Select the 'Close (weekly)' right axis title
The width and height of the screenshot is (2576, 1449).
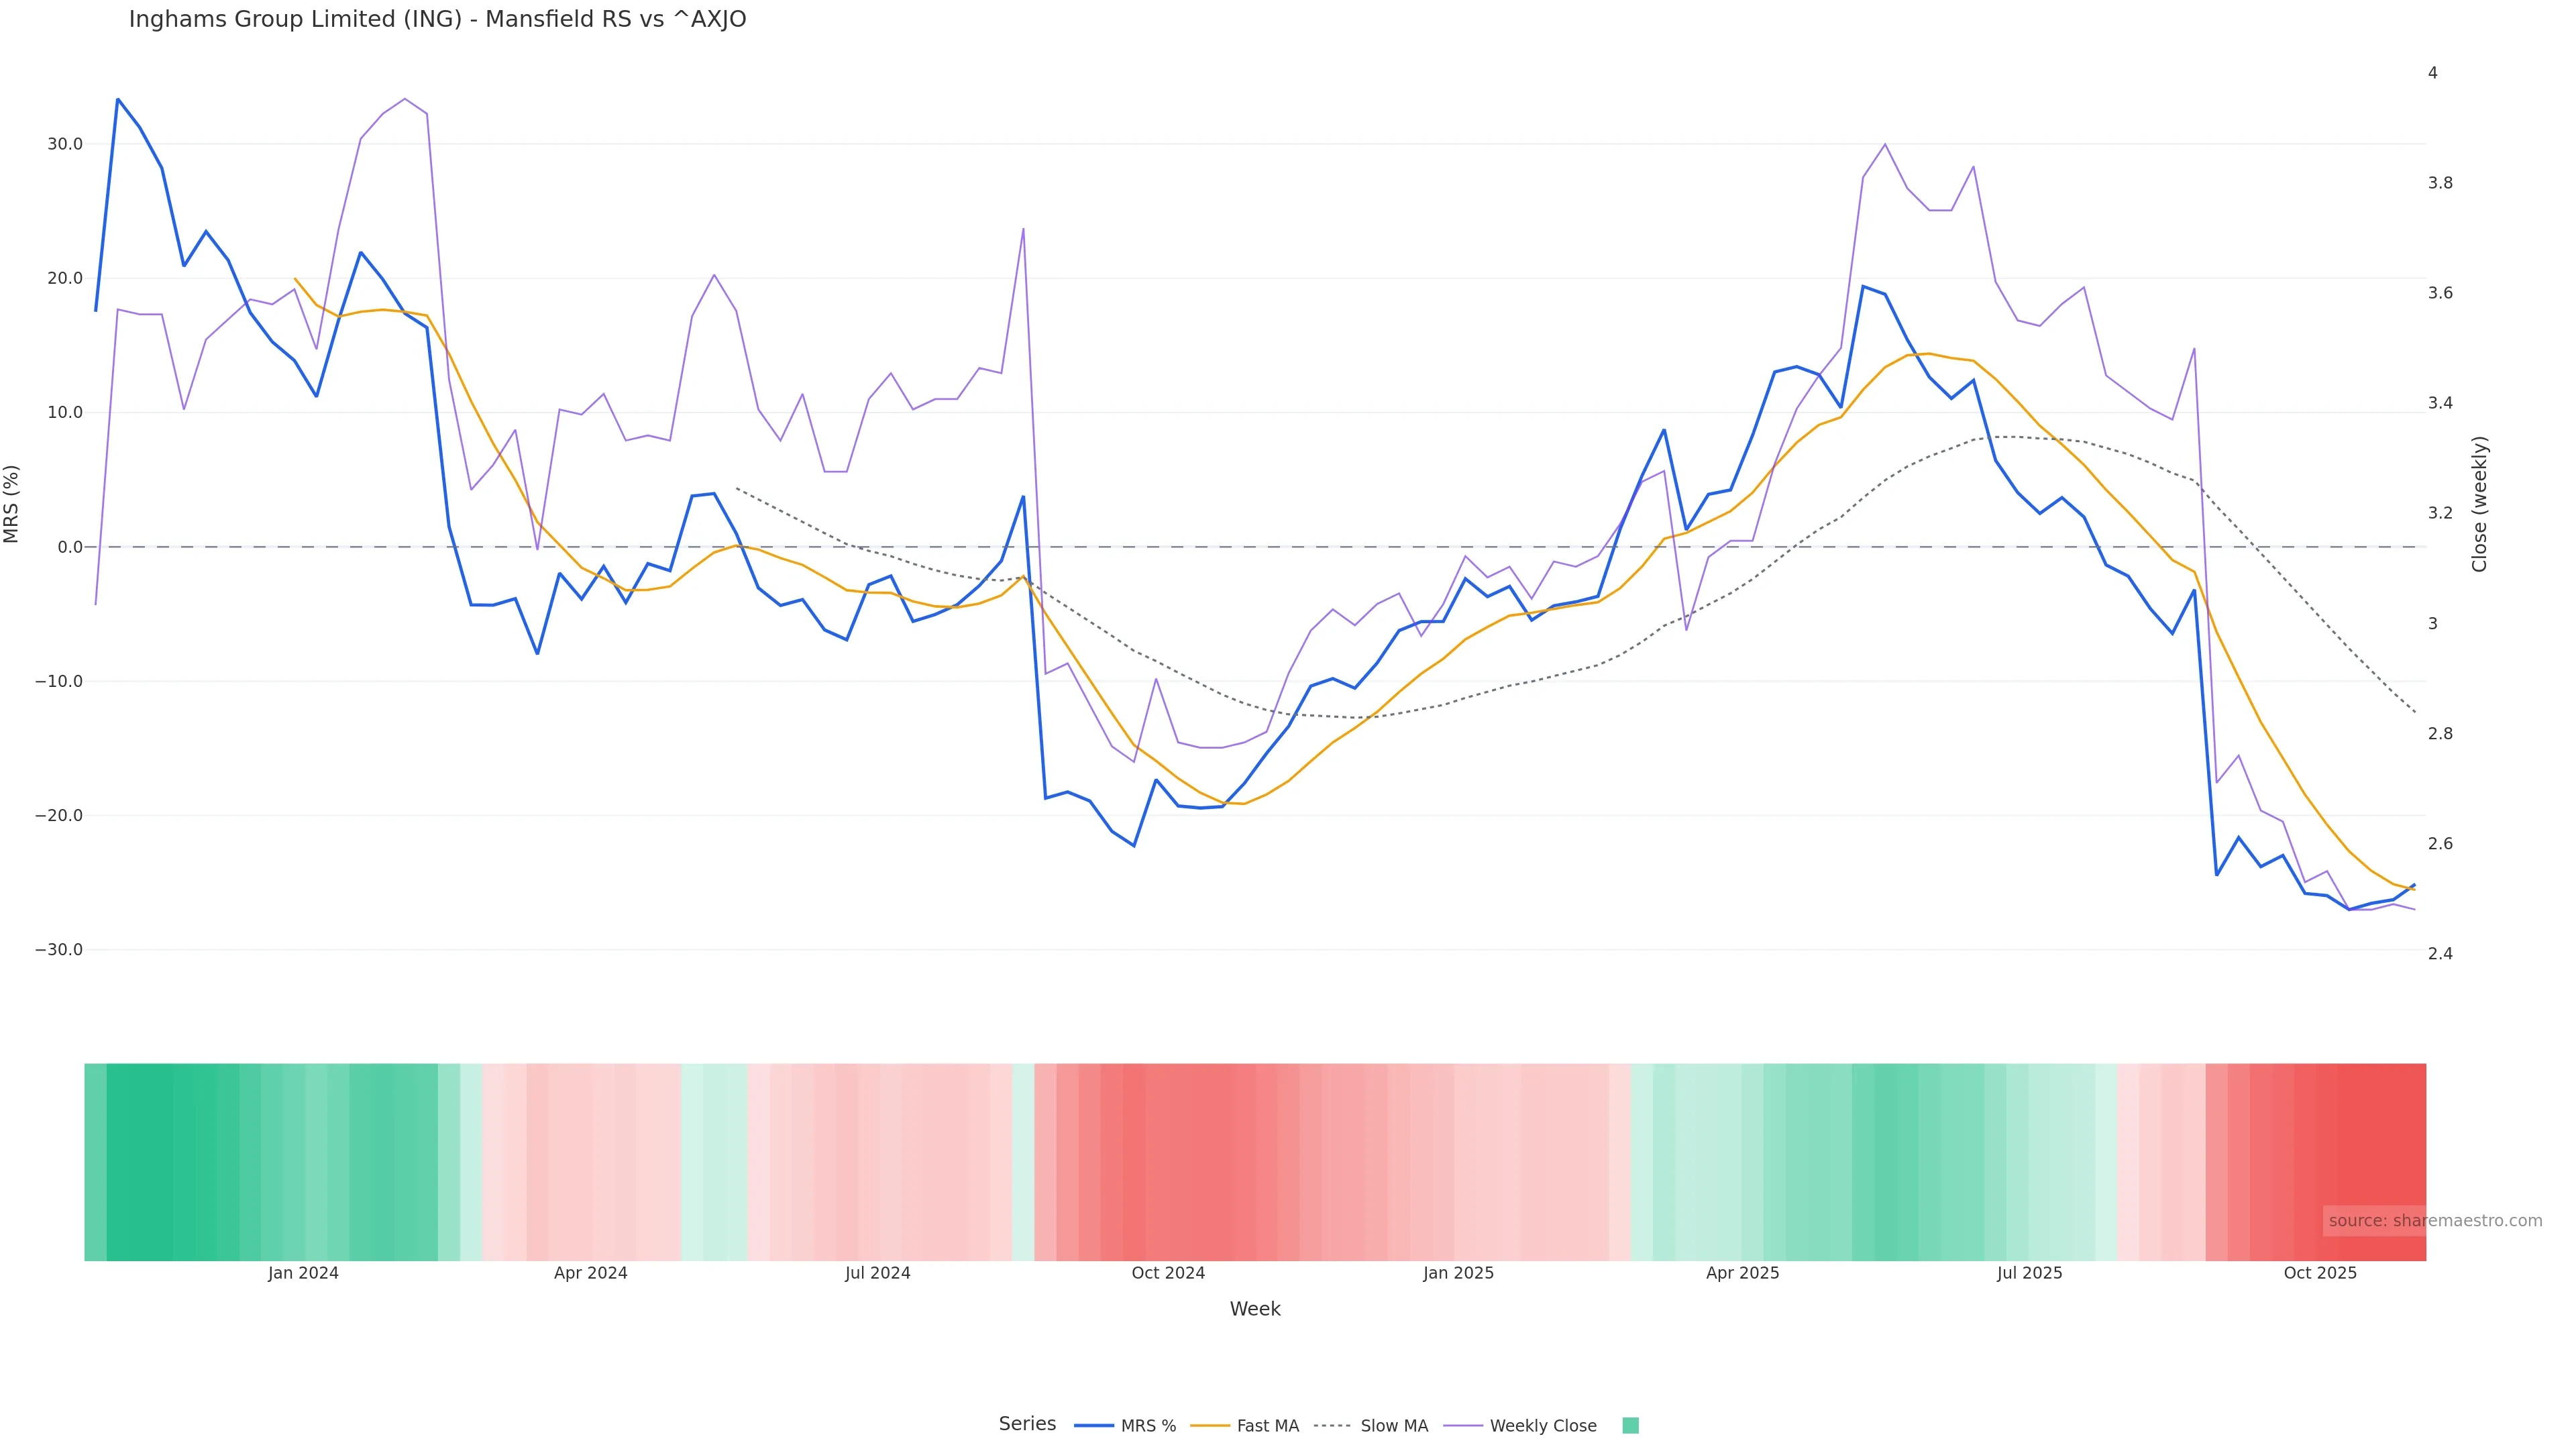pyautogui.click(x=2479, y=504)
